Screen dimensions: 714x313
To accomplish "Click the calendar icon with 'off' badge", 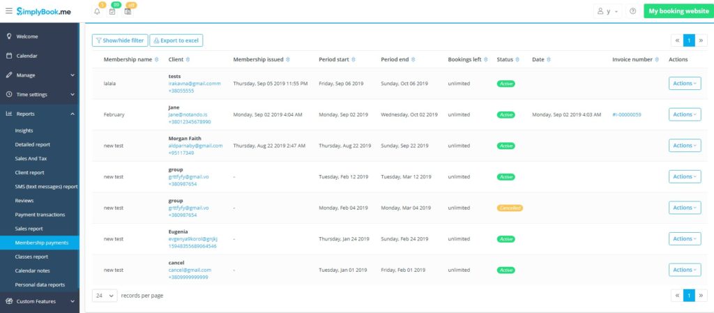I will 128,12.
